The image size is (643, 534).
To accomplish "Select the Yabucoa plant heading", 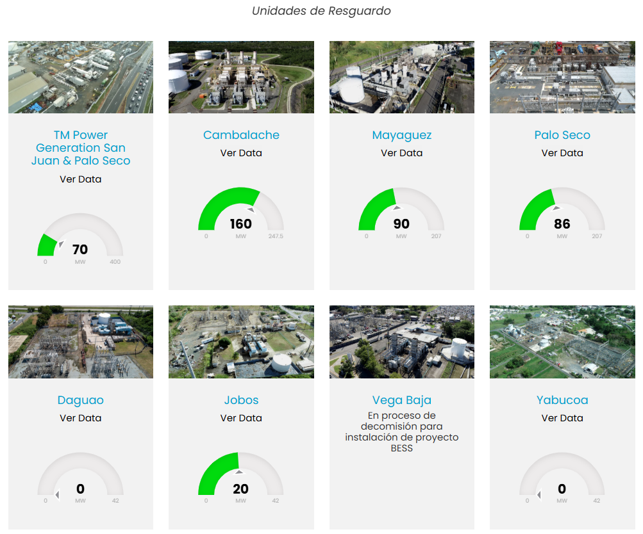I will [x=562, y=400].
